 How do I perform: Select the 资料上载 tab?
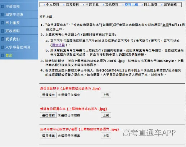[x=131, y=5]
